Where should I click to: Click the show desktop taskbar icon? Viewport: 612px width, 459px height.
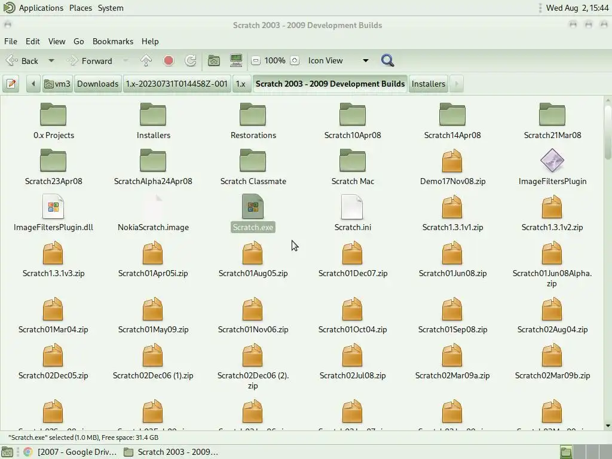tap(7, 452)
